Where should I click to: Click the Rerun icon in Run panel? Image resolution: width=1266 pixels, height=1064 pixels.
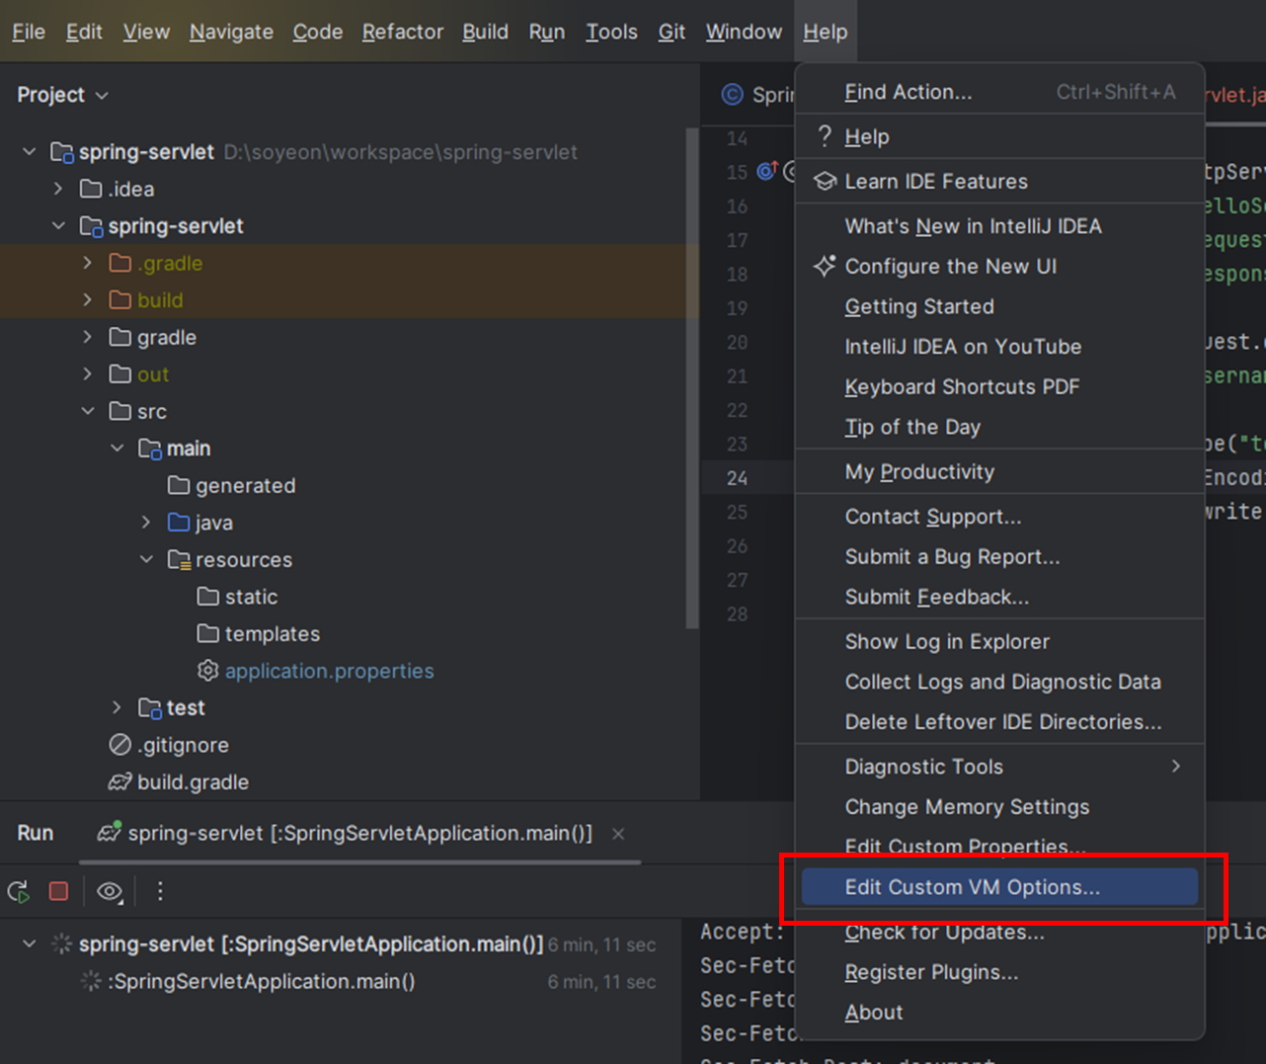(18, 891)
